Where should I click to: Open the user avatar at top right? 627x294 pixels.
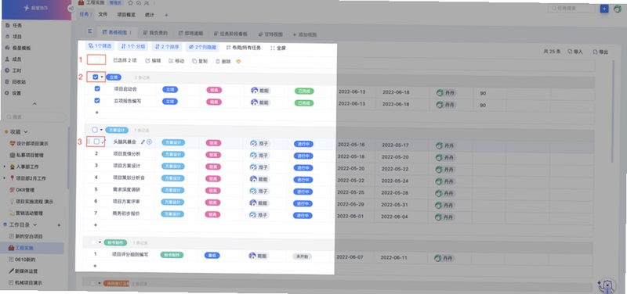(618, 9)
